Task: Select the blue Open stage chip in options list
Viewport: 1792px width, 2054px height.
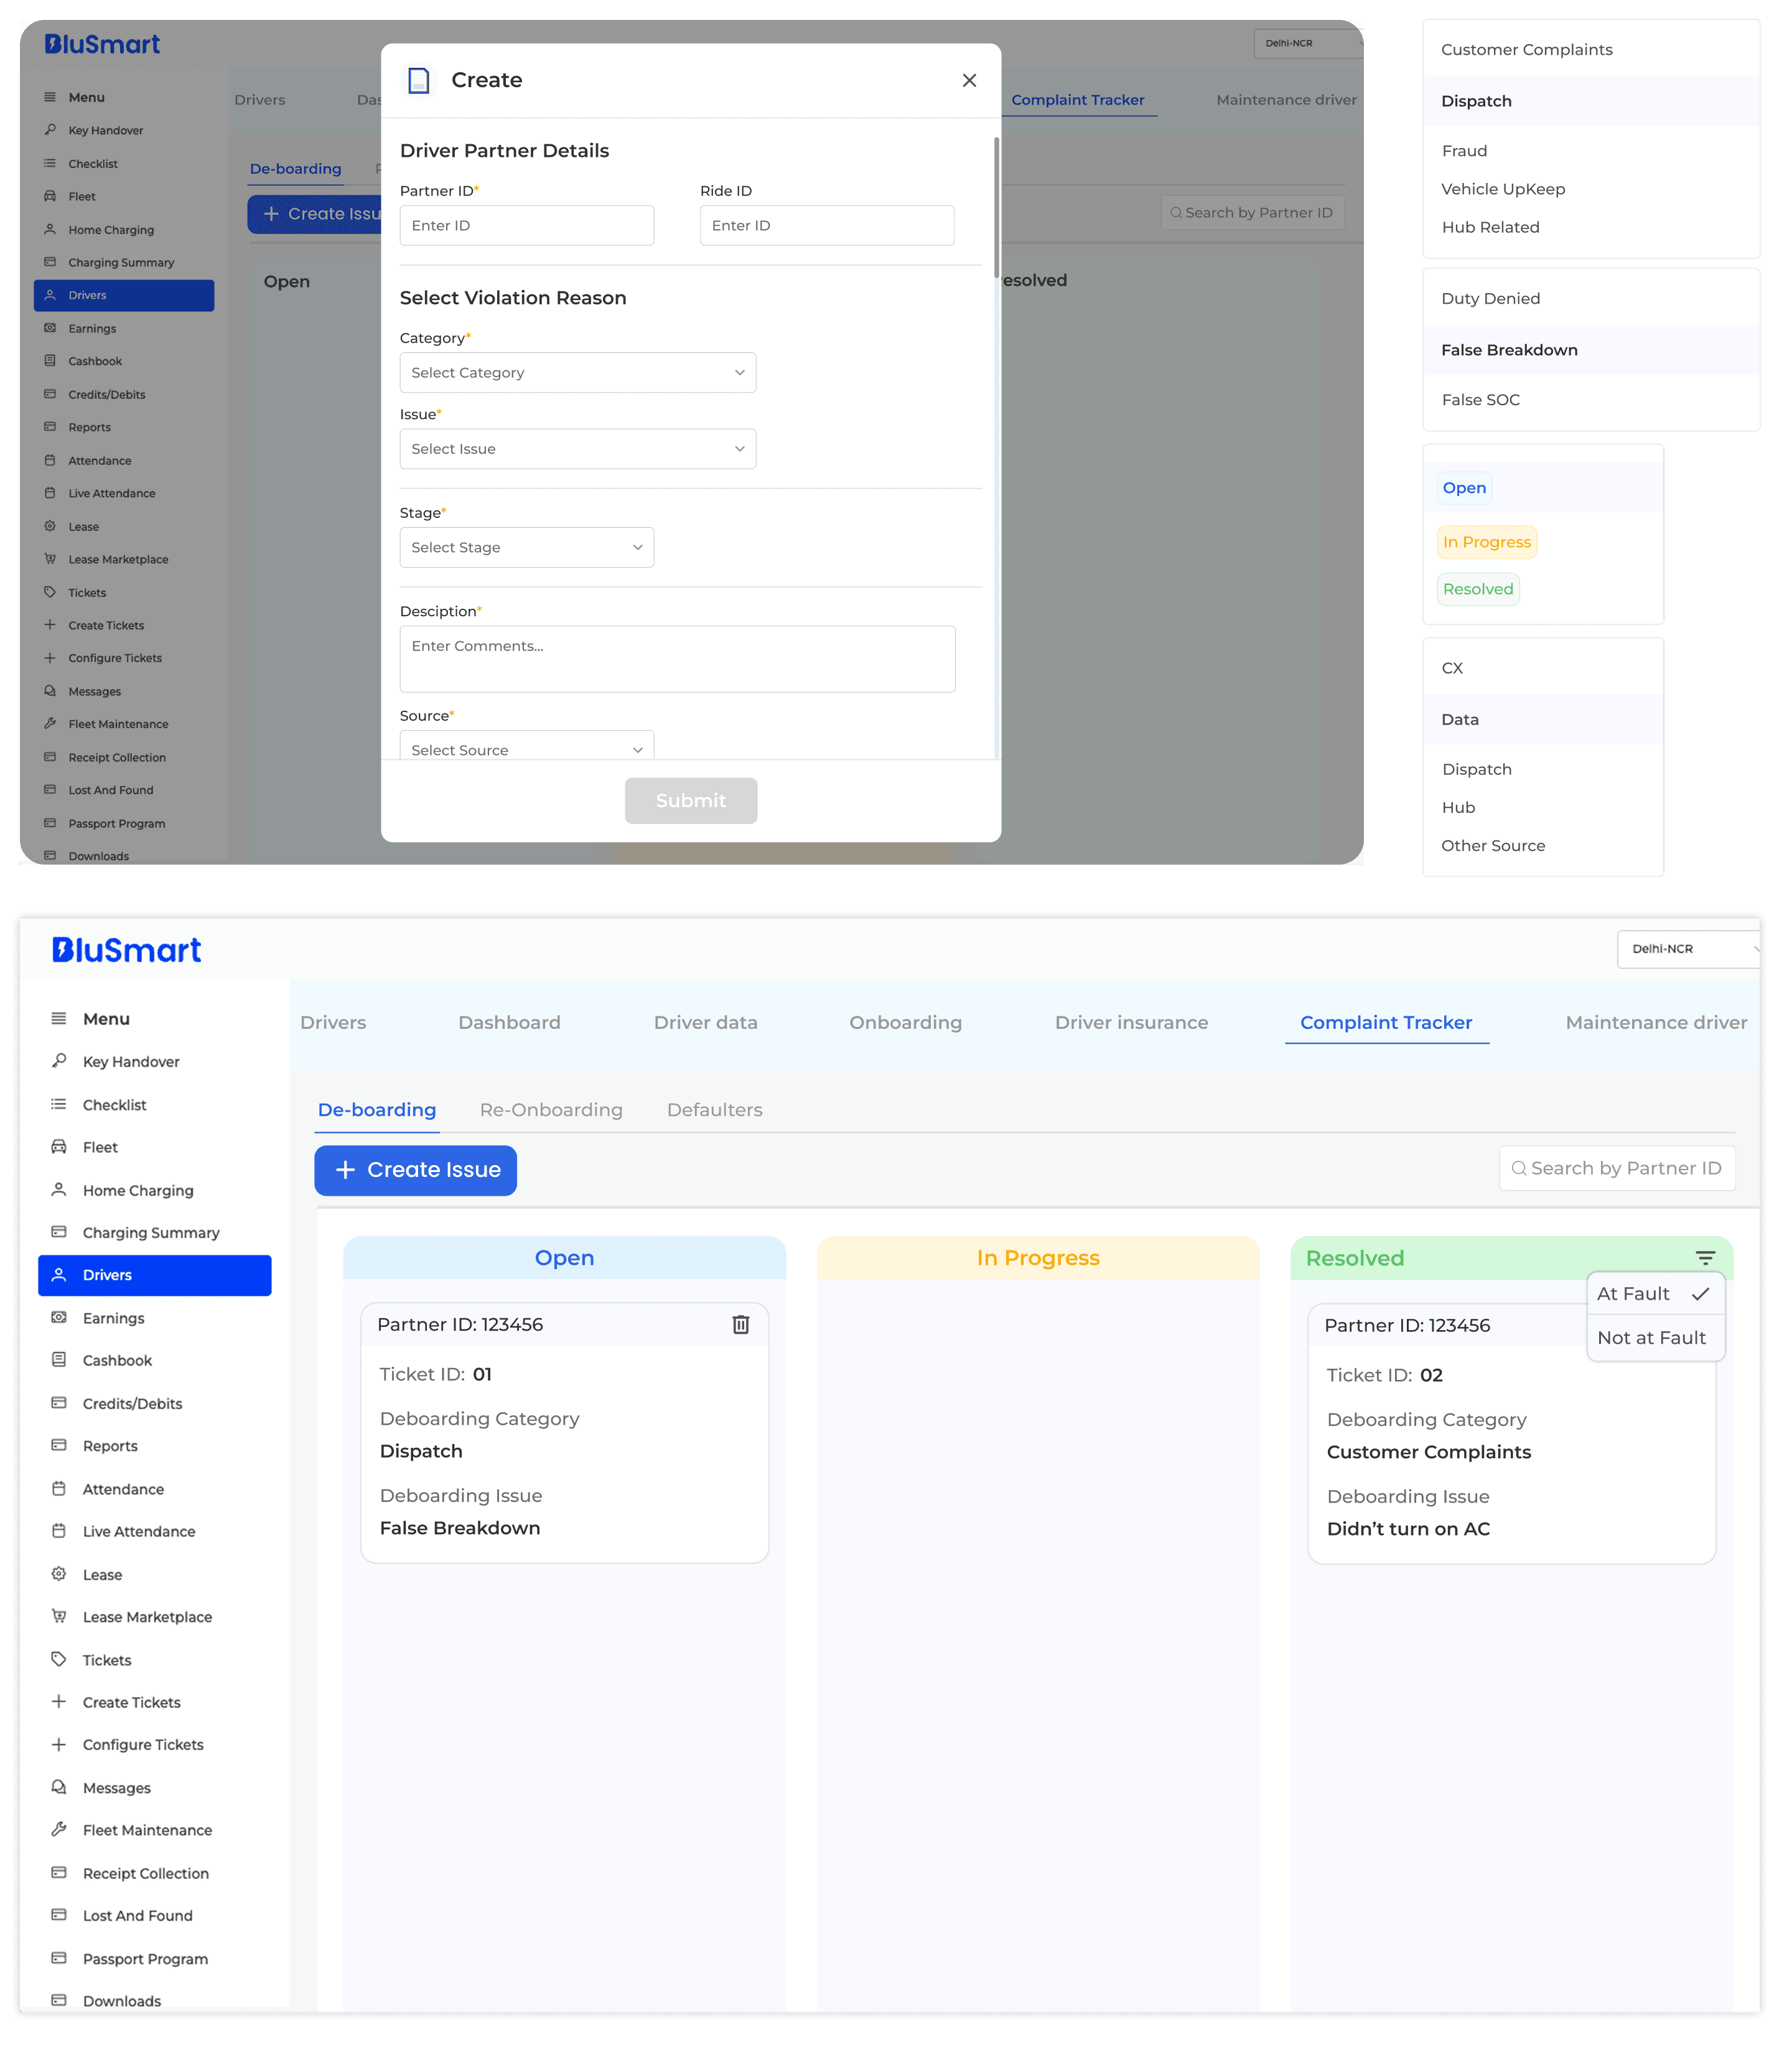Action: coord(1464,487)
